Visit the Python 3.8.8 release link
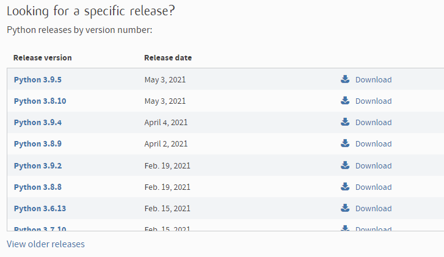Image resolution: width=444 pixels, height=257 pixels. [x=37, y=187]
